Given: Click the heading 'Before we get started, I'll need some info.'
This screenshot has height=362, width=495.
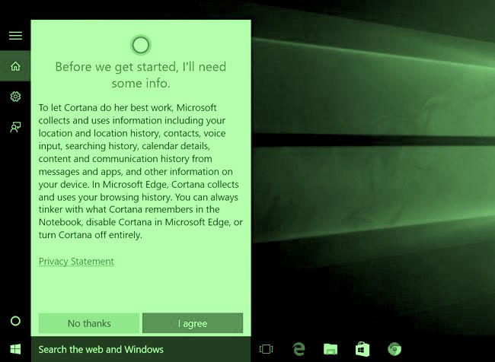Looking at the screenshot, I should pos(141,75).
